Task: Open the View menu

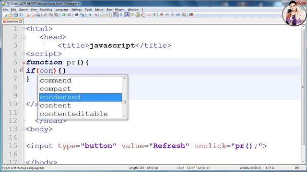Action: point(34,10)
